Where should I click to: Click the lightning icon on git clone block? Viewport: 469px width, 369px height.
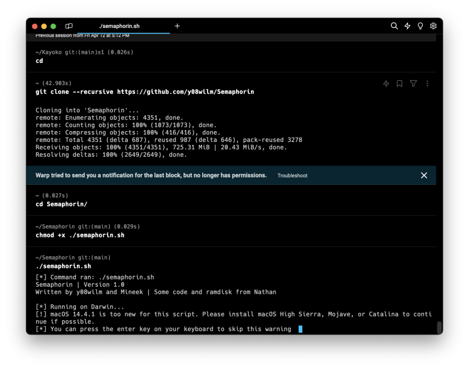coord(386,83)
